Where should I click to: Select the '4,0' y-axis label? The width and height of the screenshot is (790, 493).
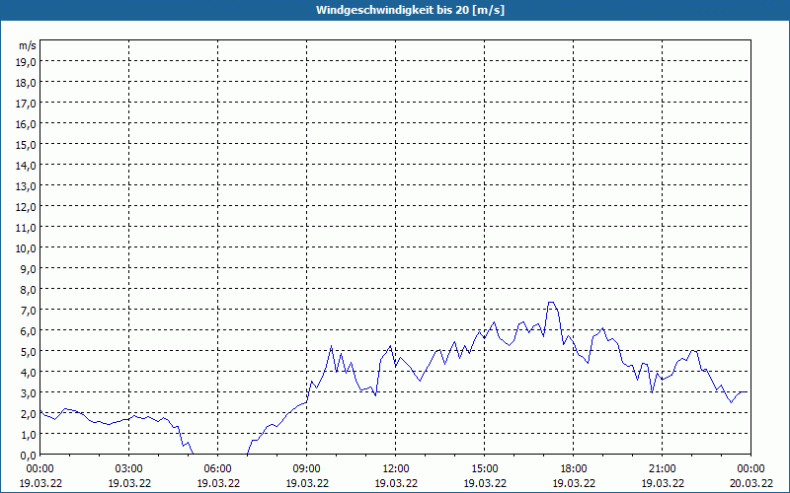(x=29, y=373)
